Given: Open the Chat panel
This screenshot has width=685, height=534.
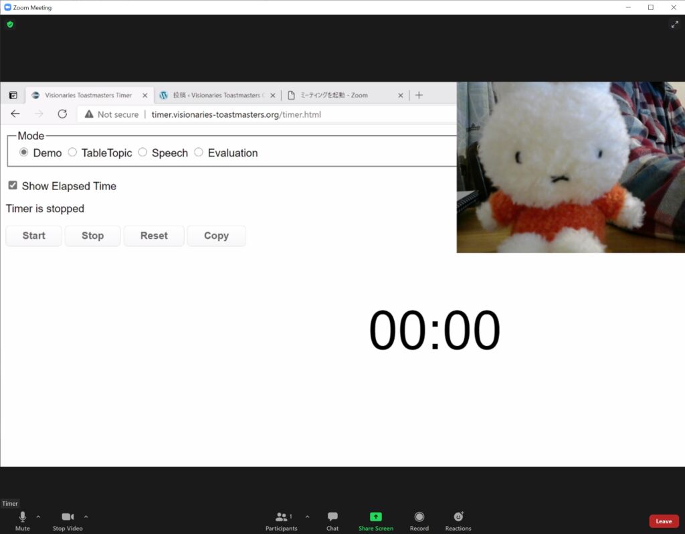Looking at the screenshot, I should [x=332, y=521].
